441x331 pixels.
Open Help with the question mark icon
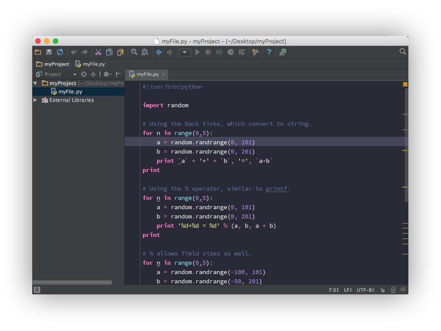coord(269,52)
